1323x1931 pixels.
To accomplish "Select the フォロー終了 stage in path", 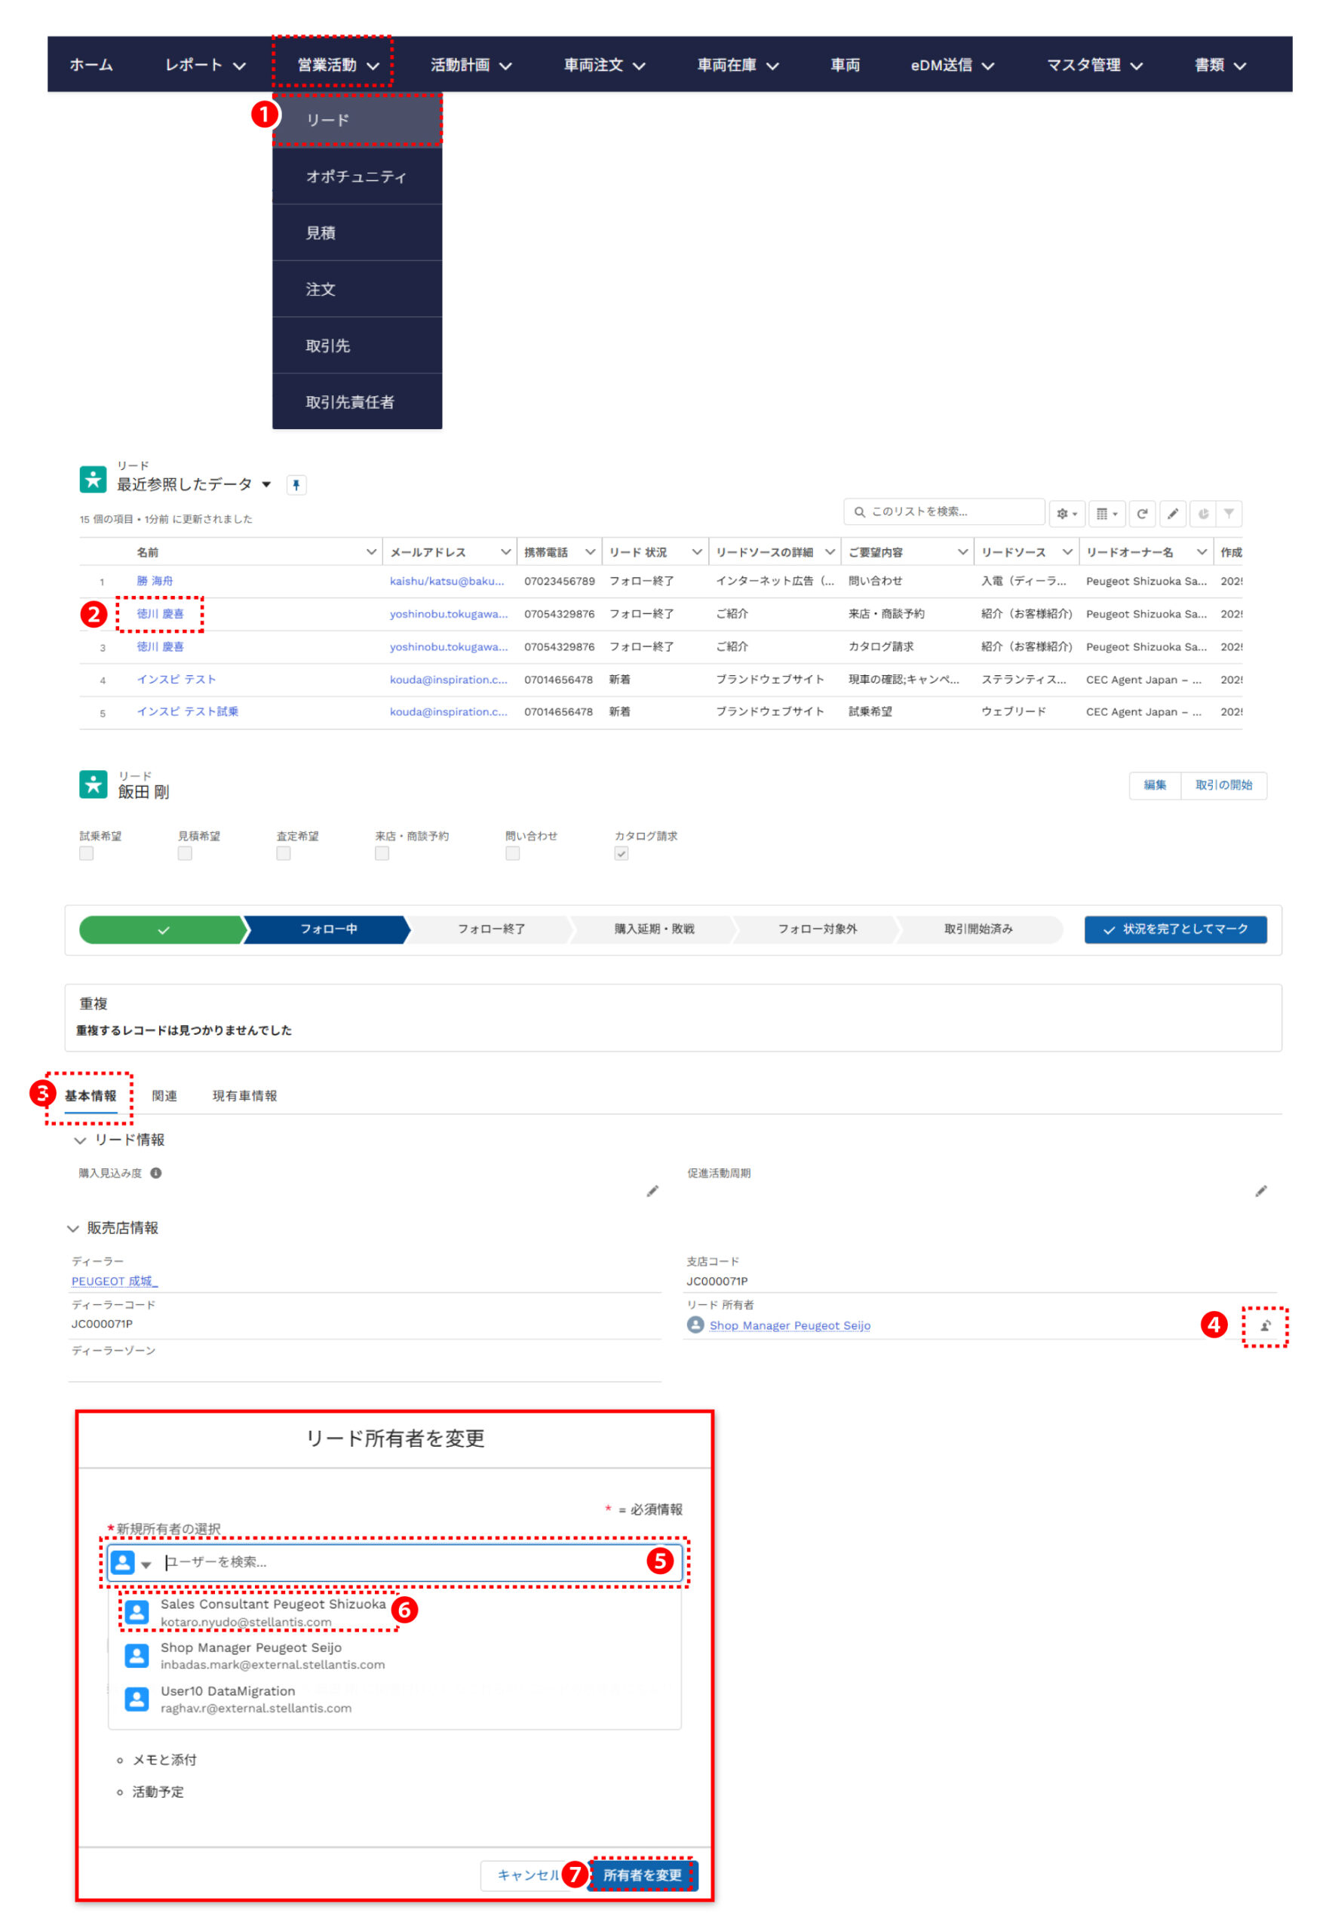I will [491, 929].
